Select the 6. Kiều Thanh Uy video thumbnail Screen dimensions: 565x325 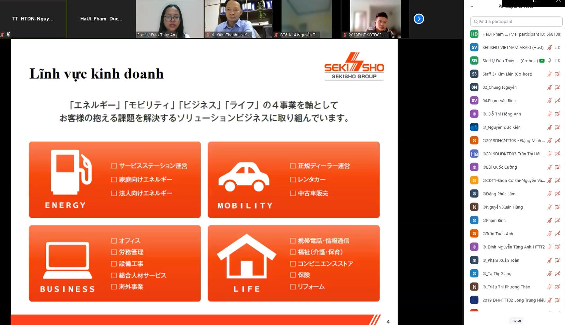[x=238, y=19]
